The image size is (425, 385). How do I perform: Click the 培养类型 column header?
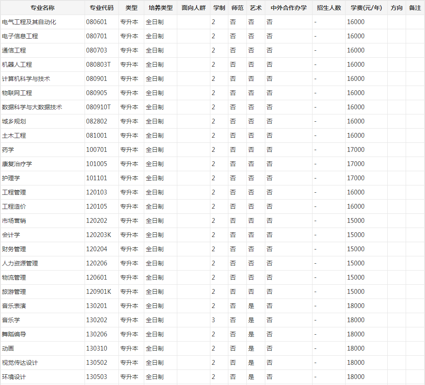pyautogui.click(x=161, y=8)
